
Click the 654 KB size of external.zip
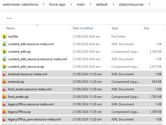click(157, 82)
